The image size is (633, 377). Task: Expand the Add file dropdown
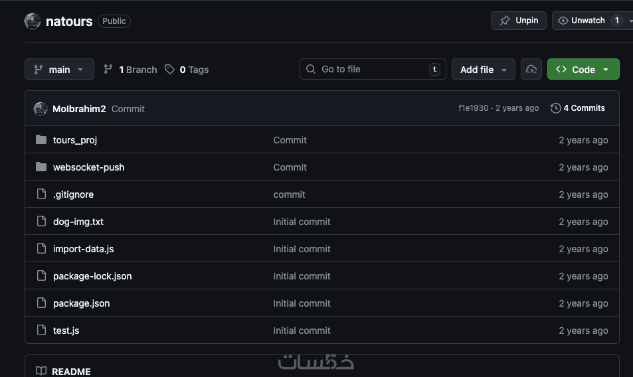pyautogui.click(x=483, y=69)
